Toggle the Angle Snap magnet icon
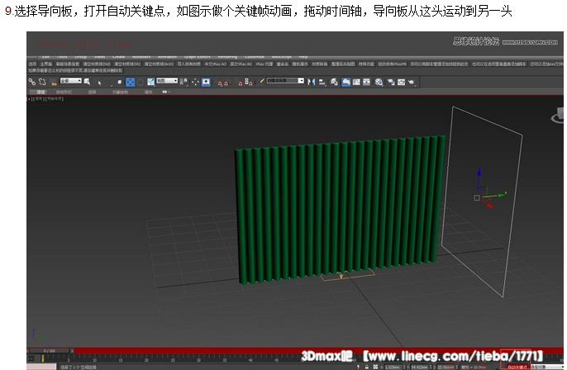 226,82
